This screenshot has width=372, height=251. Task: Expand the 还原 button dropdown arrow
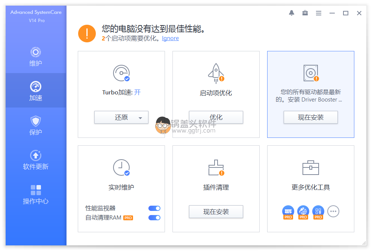(x=140, y=118)
